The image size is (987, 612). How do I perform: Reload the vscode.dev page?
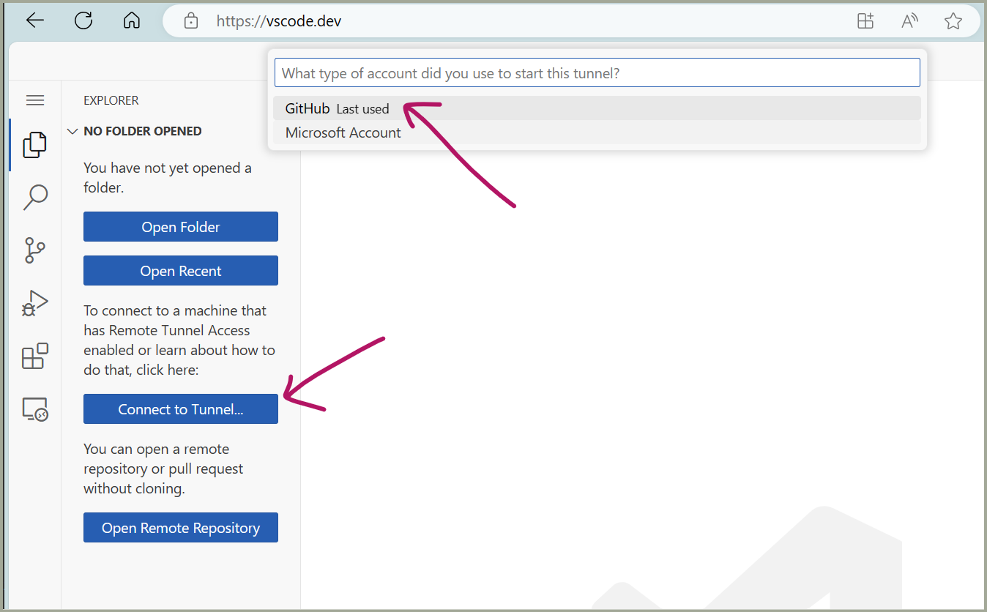[83, 20]
